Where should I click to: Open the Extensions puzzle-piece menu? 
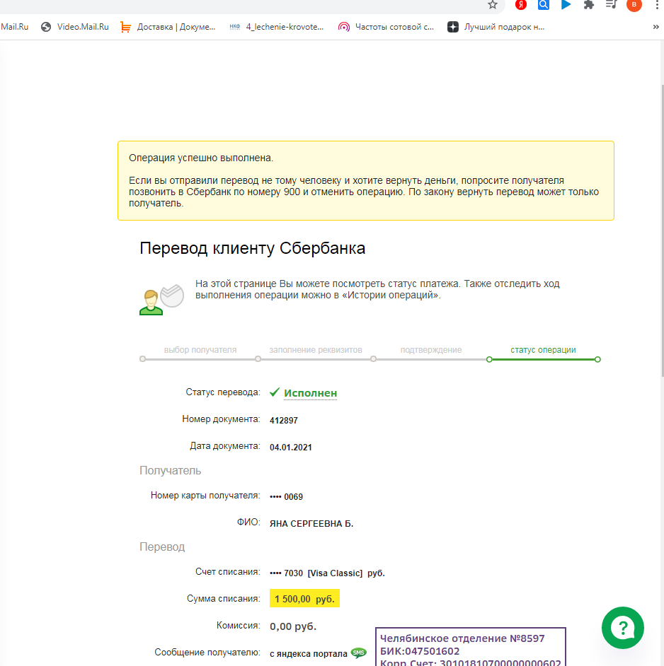click(x=589, y=5)
